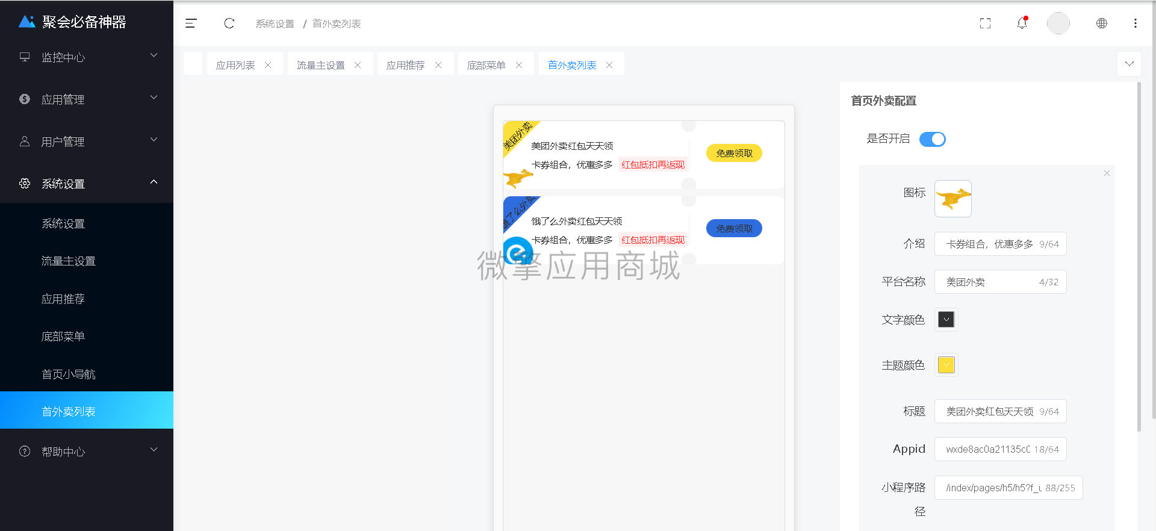
Task: Open the 主题颜色 yellow color picker
Action: [946, 365]
